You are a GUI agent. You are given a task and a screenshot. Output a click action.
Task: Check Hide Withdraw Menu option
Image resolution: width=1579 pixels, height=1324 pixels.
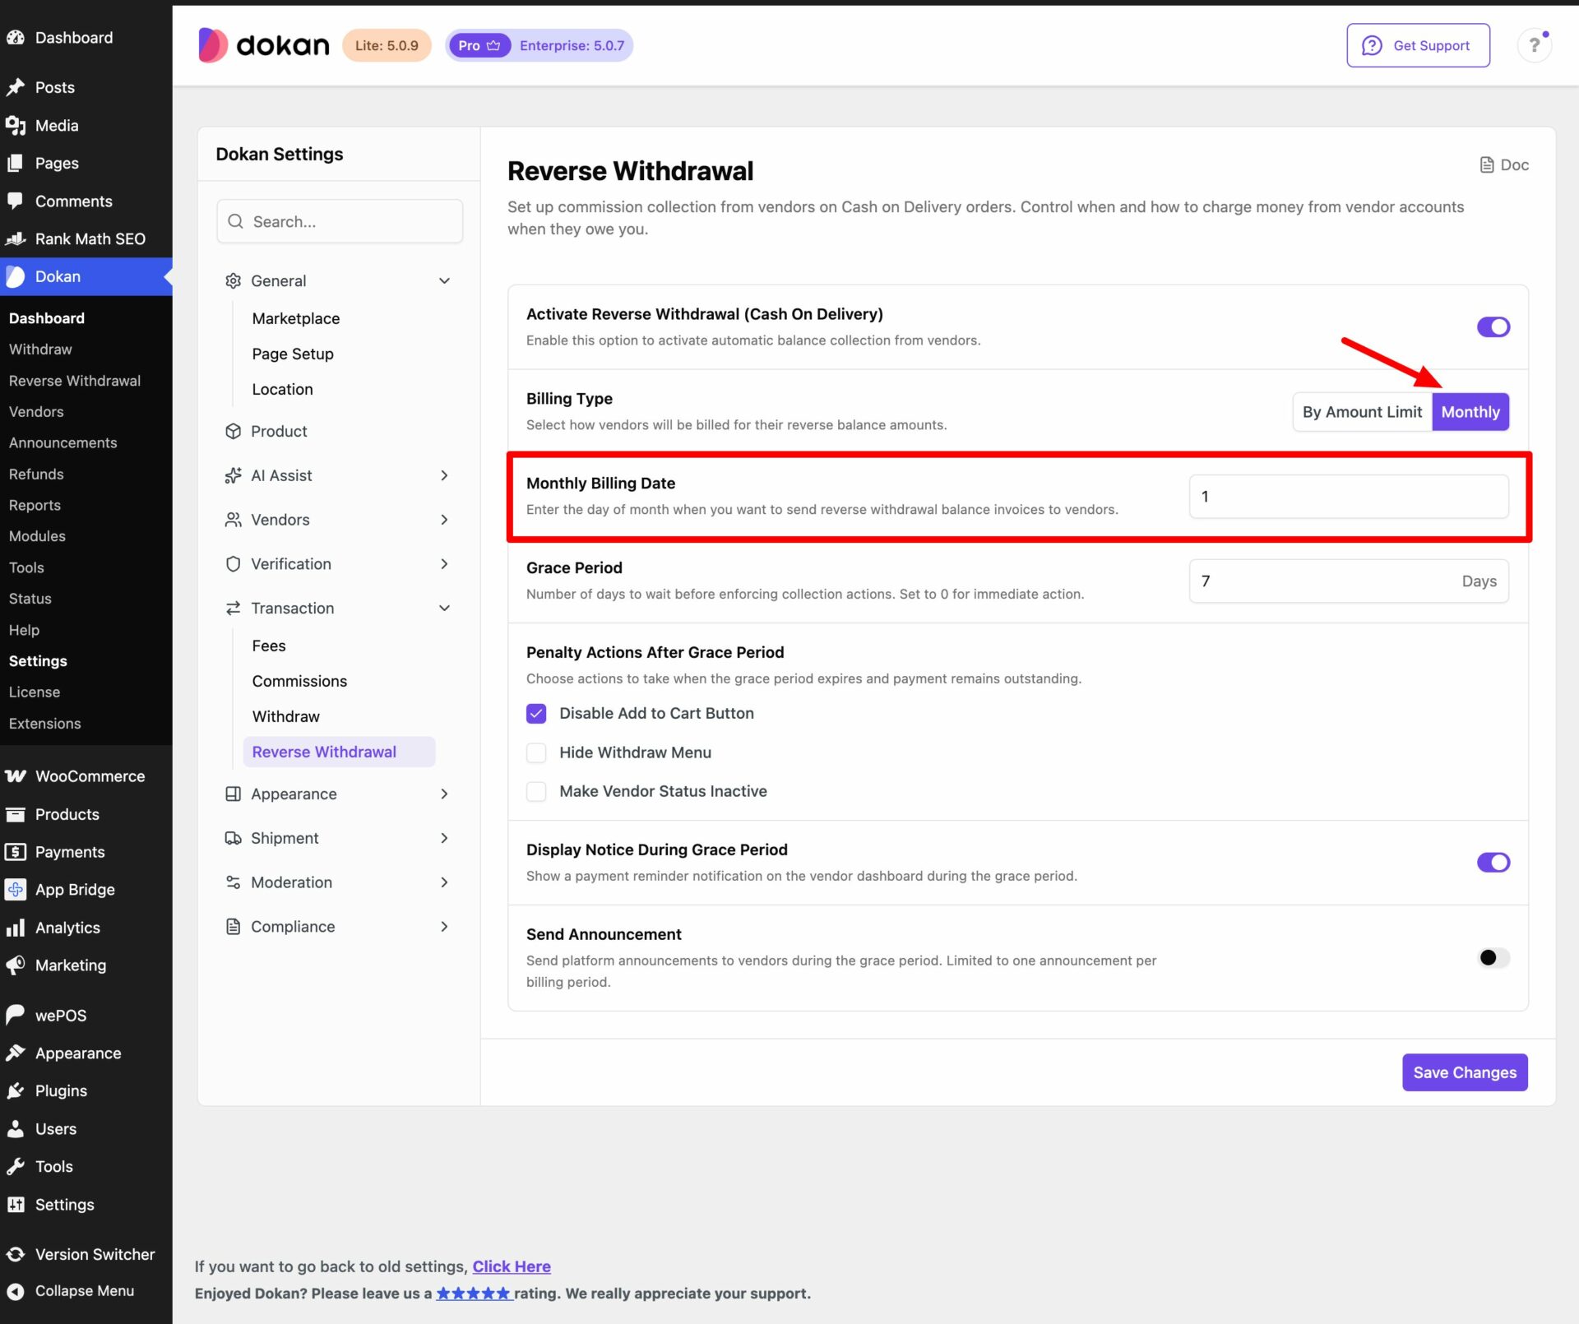coord(536,752)
